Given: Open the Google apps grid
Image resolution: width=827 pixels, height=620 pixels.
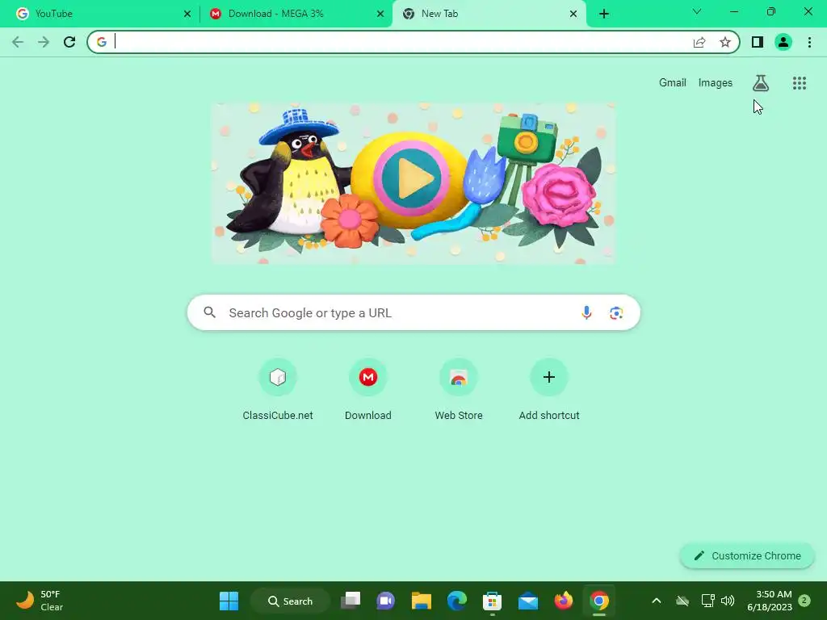Looking at the screenshot, I should [x=800, y=83].
